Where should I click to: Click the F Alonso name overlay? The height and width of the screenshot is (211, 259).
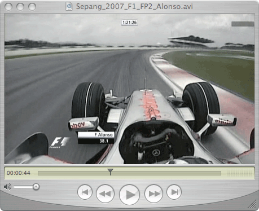point(96,135)
